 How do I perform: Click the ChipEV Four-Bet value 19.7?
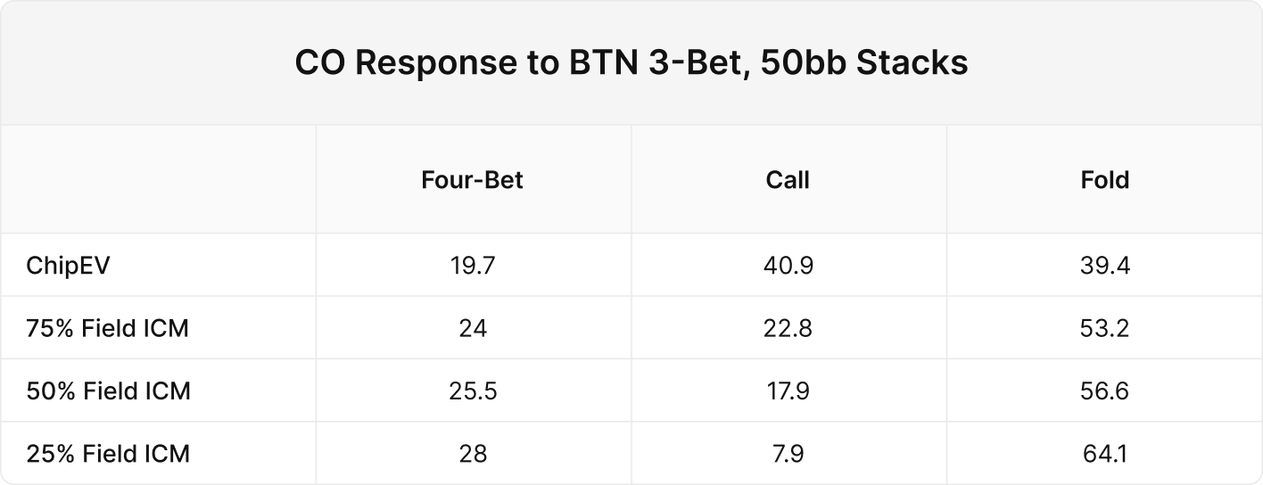(x=473, y=266)
